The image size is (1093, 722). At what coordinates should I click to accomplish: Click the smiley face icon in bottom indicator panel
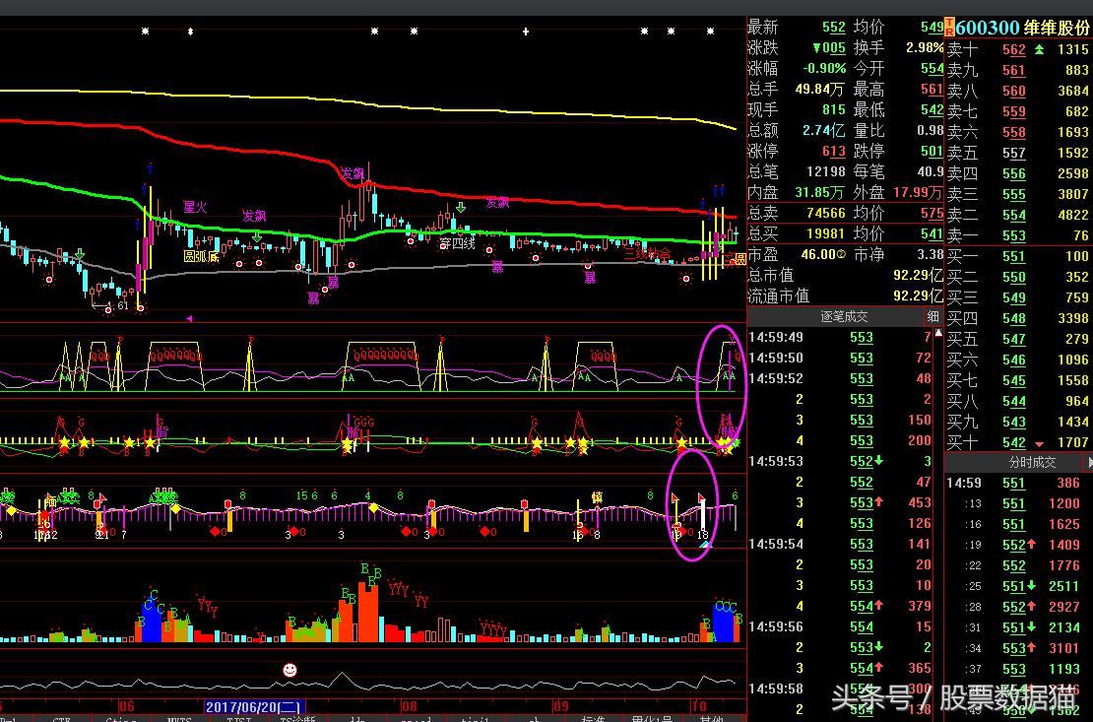coord(289,671)
